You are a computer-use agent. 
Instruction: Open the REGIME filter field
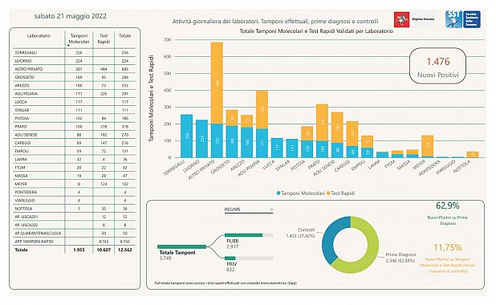tap(249, 209)
